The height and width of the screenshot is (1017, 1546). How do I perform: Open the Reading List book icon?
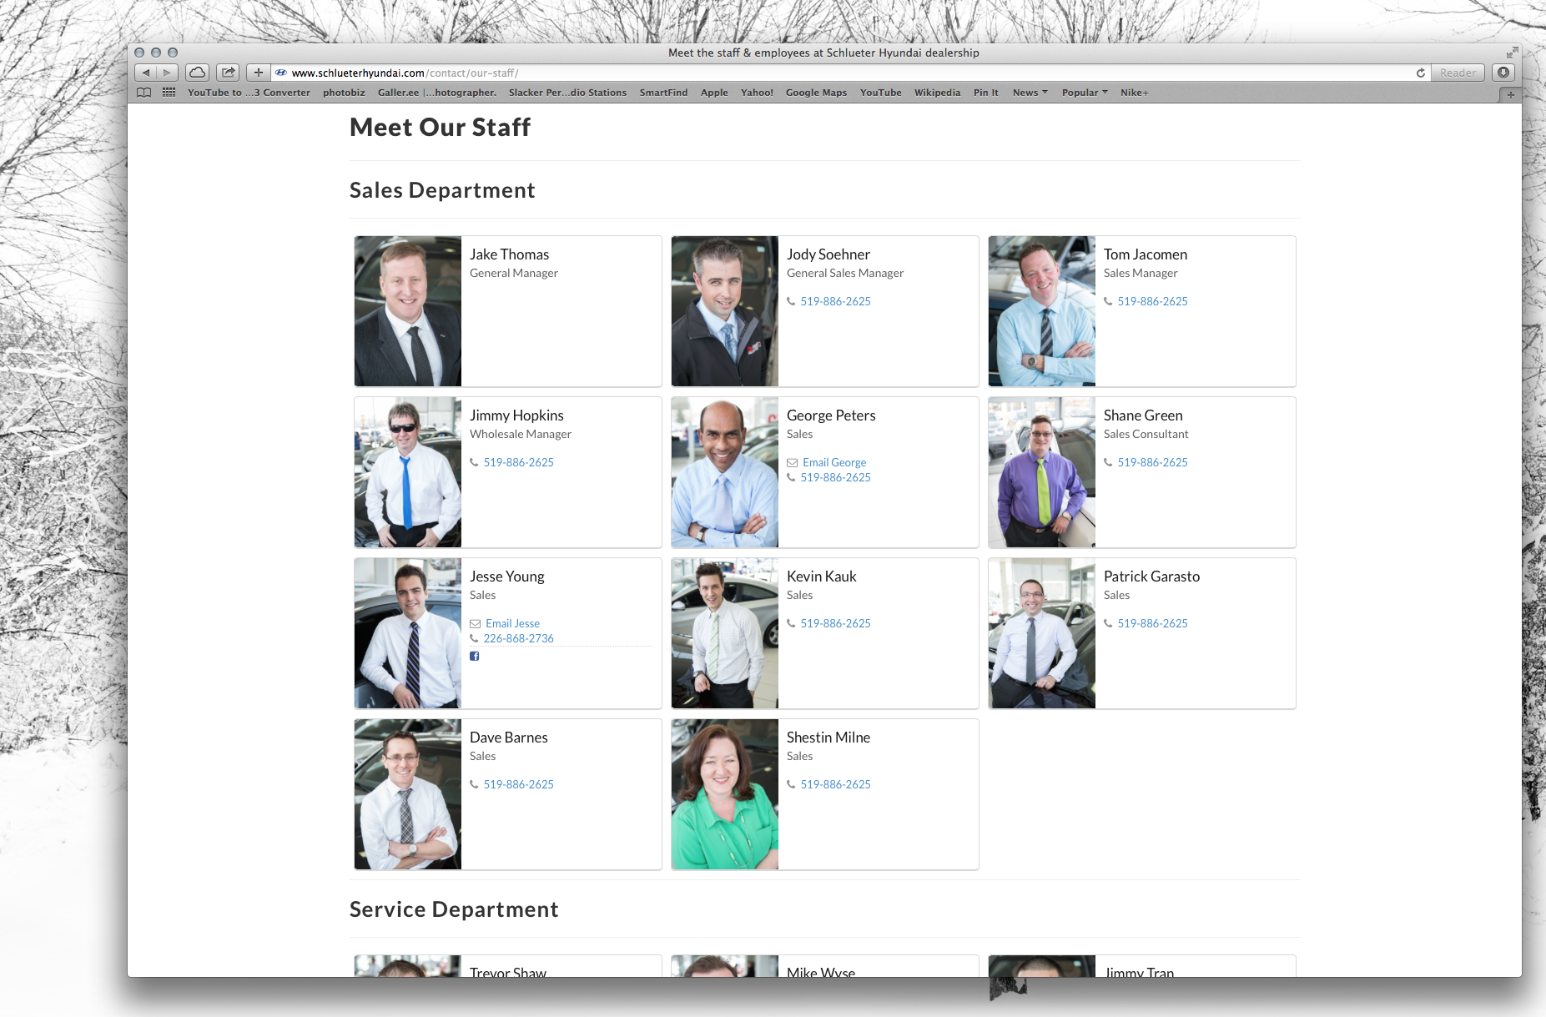(x=144, y=93)
